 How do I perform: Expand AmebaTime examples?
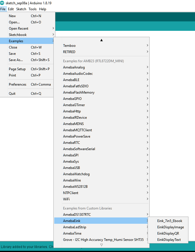click(x=101, y=233)
